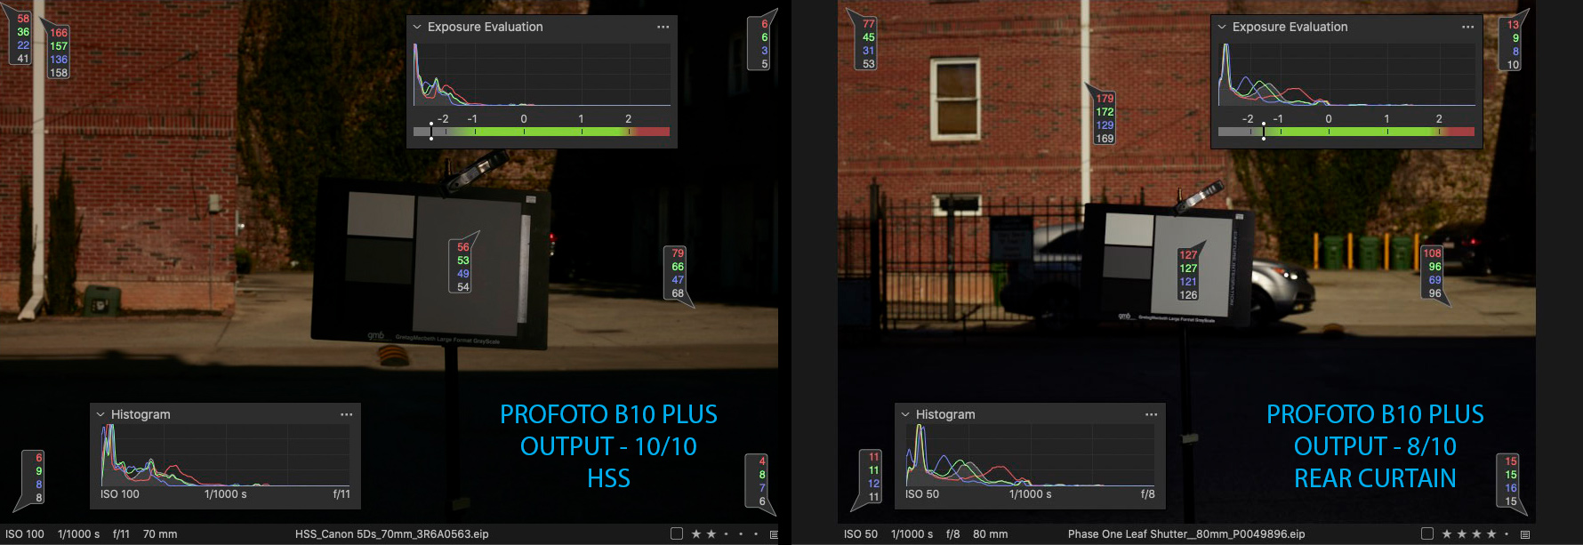Viewport: 1583px width, 545px height.
Task: Open the ISO 100 Histogram options menu
Action: click(346, 414)
